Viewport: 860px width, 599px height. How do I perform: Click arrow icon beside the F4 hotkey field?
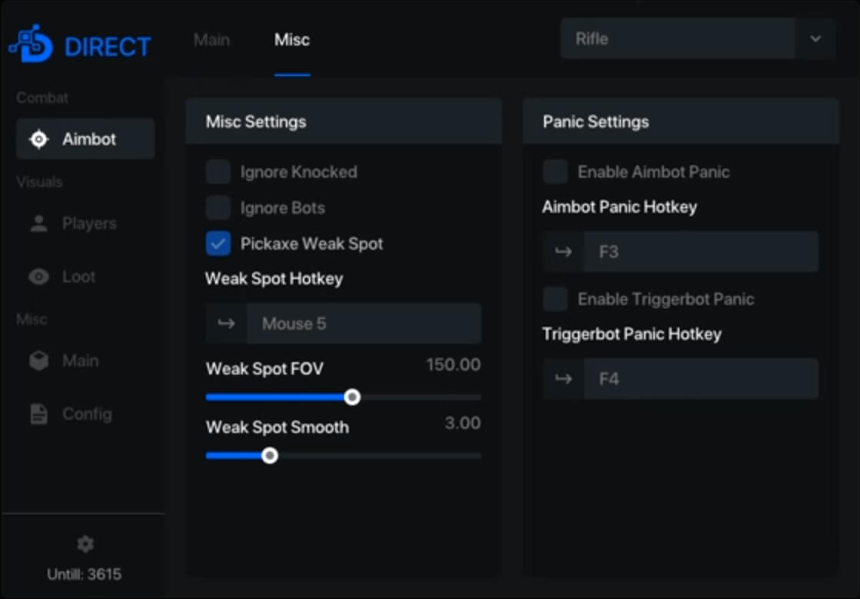pos(563,379)
